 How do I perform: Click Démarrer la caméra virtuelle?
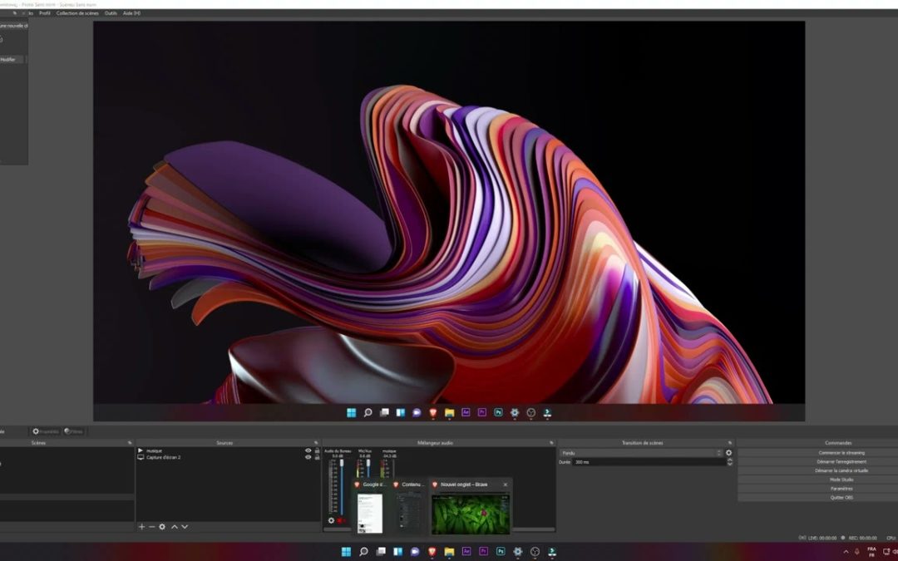coord(841,470)
